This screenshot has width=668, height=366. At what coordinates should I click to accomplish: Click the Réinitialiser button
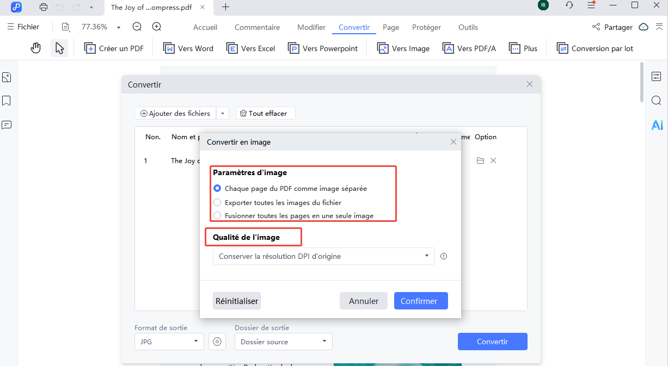pyautogui.click(x=236, y=300)
